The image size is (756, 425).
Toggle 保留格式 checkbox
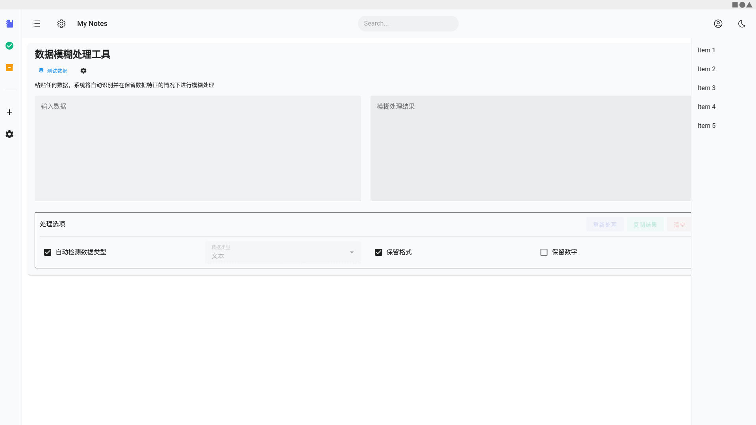[x=378, y=252]
